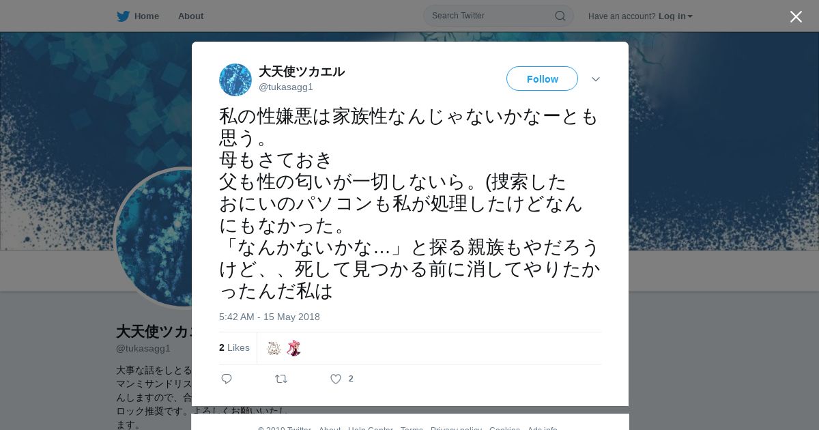The height and width of the screenshot is (430, 819).
Task: Click first liker's avatar
Action: click(274, 348)
